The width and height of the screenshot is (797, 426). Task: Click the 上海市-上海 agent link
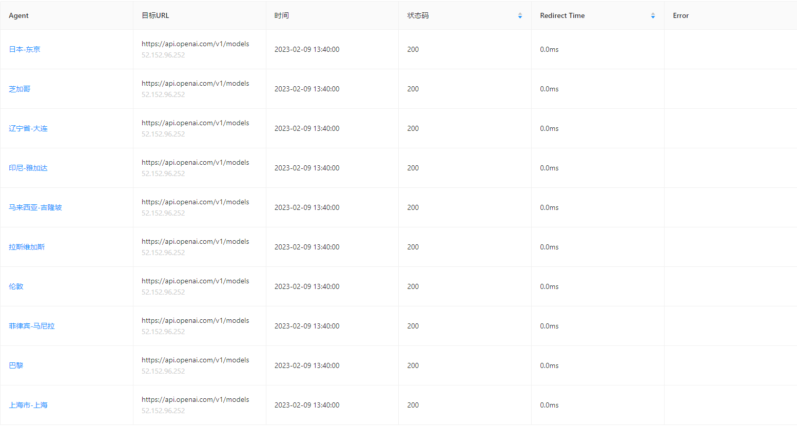[28, 405]
